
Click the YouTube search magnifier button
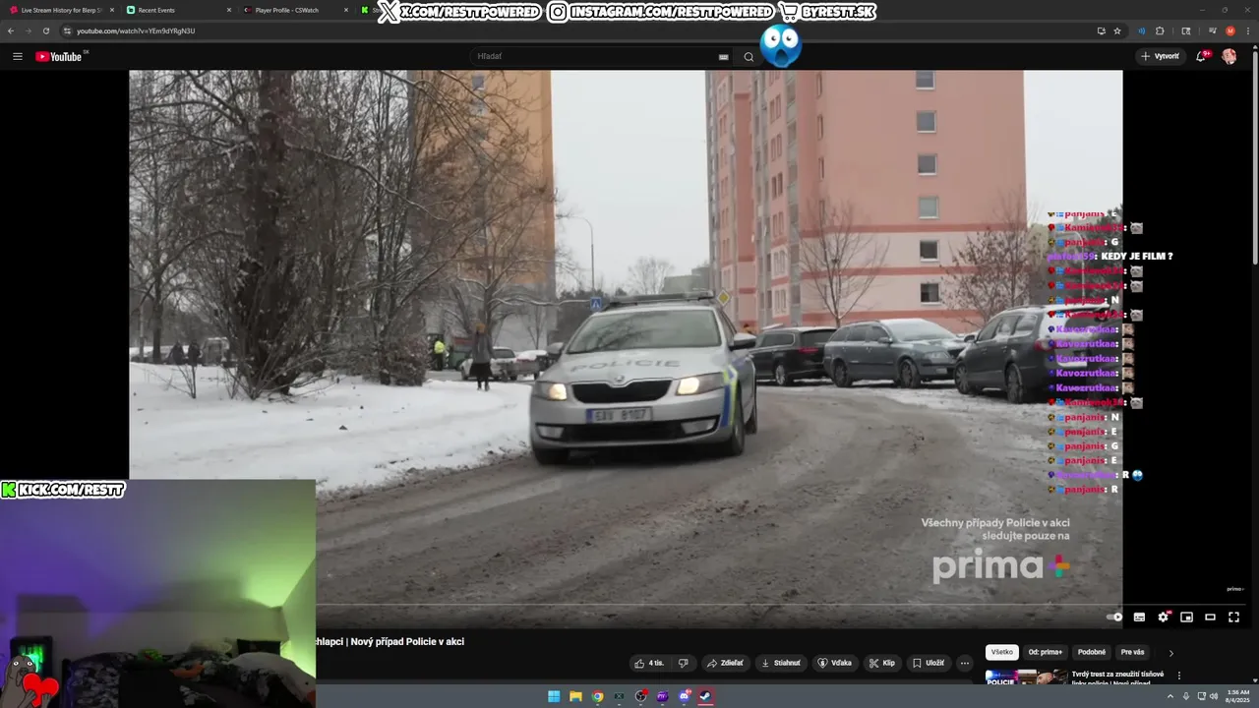point(749,56)
